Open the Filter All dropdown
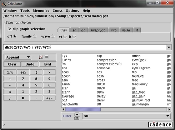The width and height of the screenshot is (175, 130). [x=126, y=116]
